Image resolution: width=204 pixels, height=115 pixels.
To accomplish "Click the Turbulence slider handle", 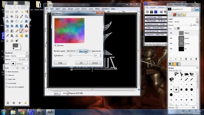I will point(70,55).
